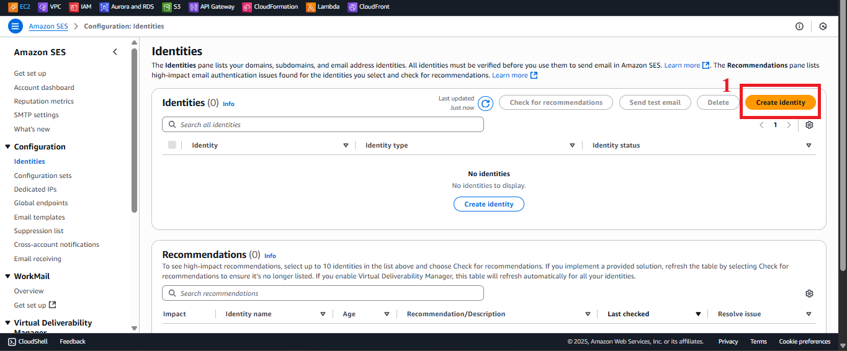Refresh the identities table
The width and height of the screenshot is (847, 351).
[485, 103]
